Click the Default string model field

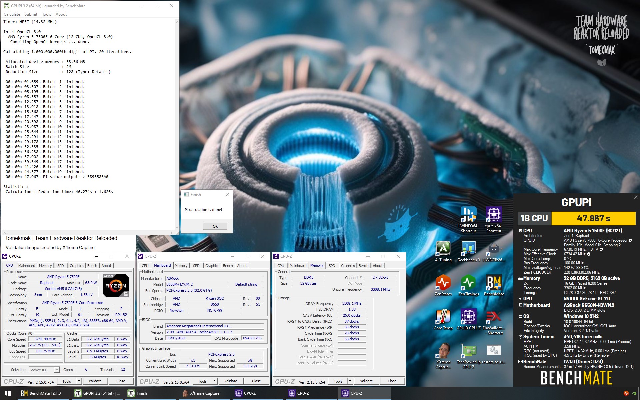coord(246,284)
